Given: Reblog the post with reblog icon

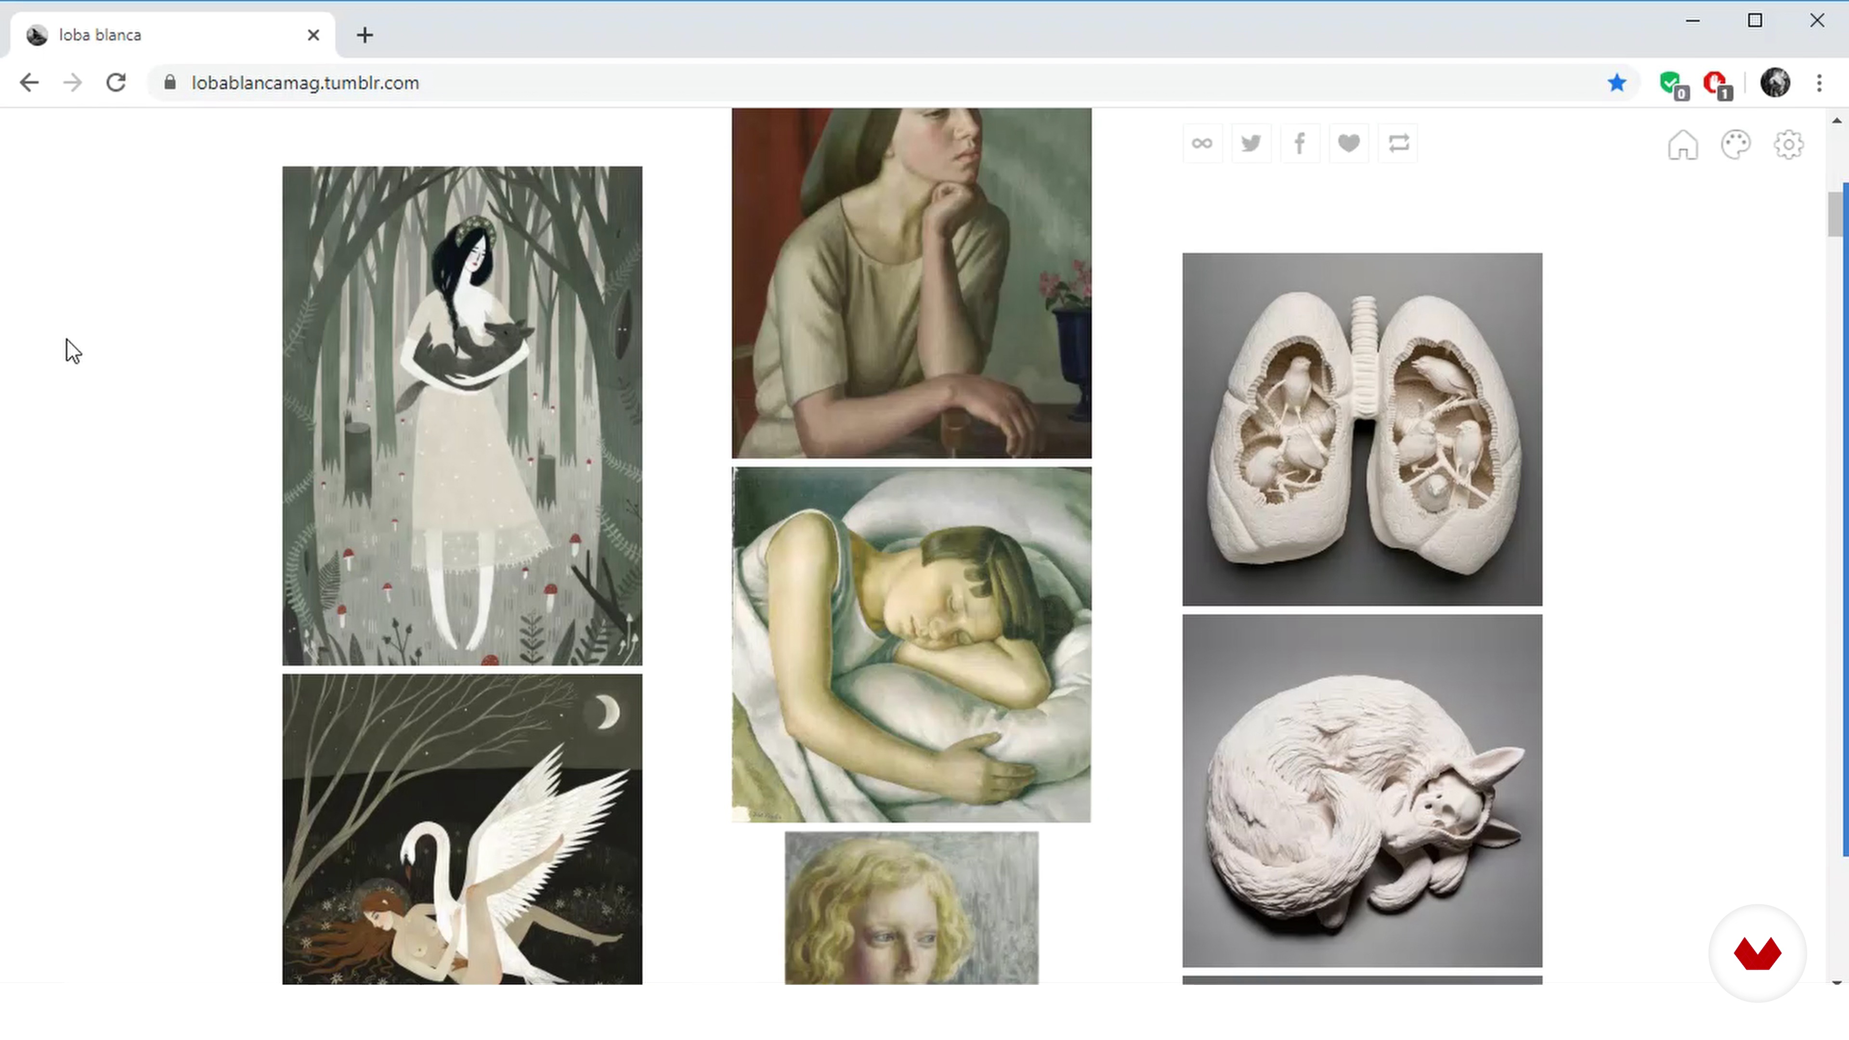Looking at the screenshot, I should 1398,143.
